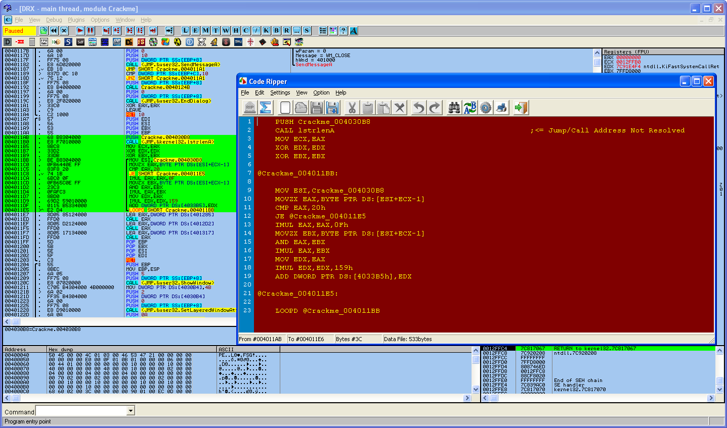Open Handles window with H button
The image size is (727, 428).
coord(236,31)
